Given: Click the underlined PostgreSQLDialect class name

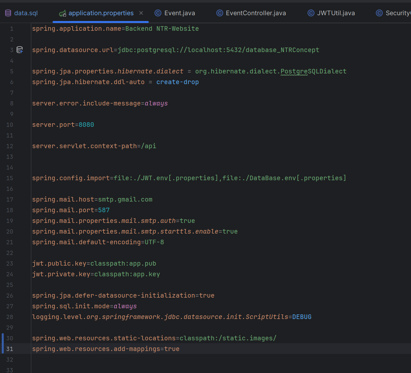Looking at the screenshot, I should [313, 71].
